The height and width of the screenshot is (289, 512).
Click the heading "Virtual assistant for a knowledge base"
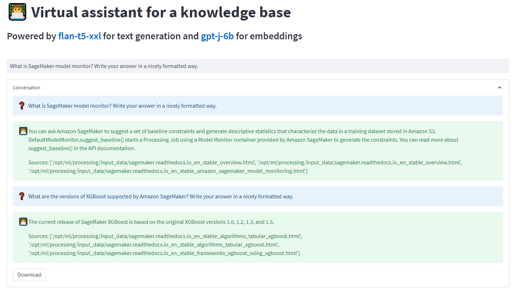coord(161,12)
